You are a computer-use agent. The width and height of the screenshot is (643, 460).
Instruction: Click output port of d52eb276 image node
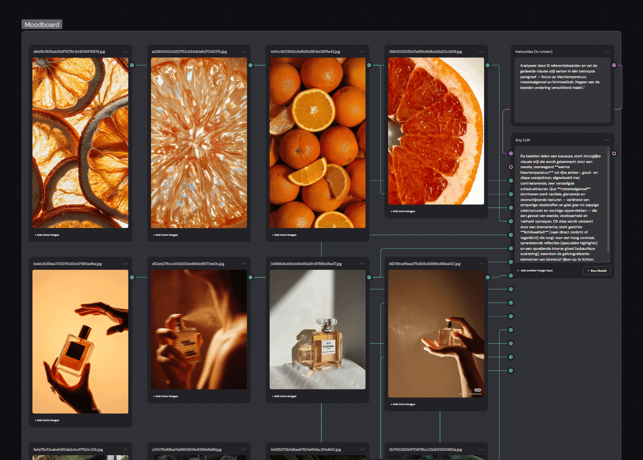coord(251,277)
